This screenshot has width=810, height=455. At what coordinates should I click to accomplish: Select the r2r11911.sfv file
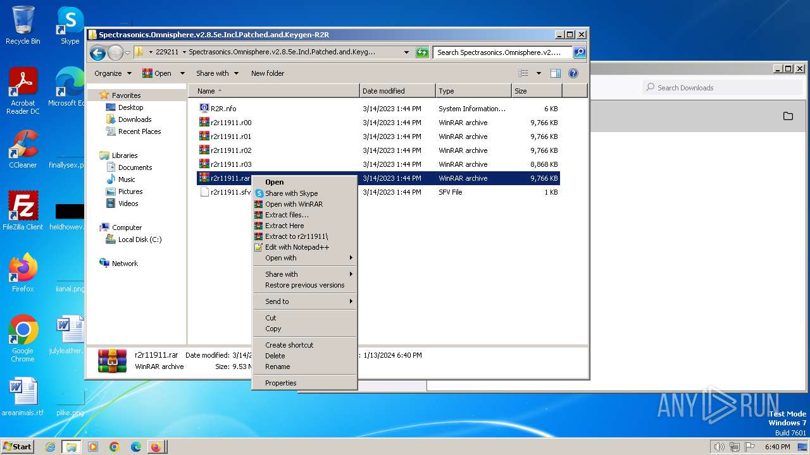click(378, 192)
